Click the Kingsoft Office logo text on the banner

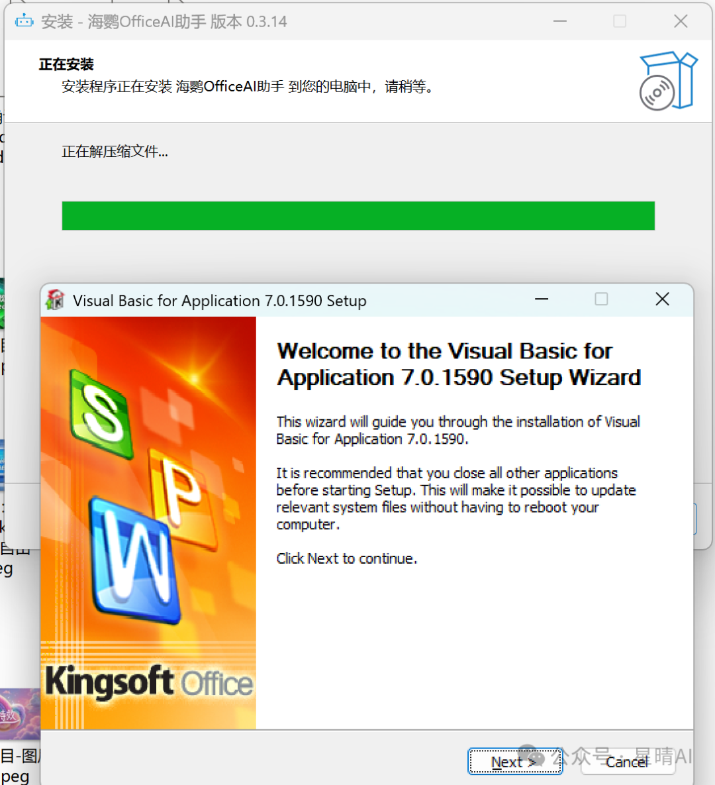coord(149,683)
